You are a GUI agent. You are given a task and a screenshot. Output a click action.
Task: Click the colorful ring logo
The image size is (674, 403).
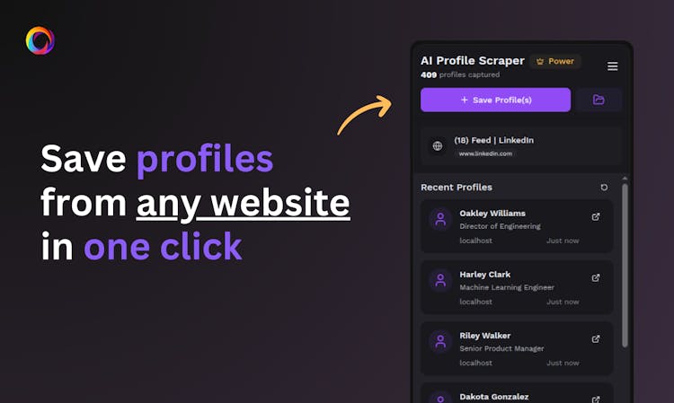click(x=40, y=40)
